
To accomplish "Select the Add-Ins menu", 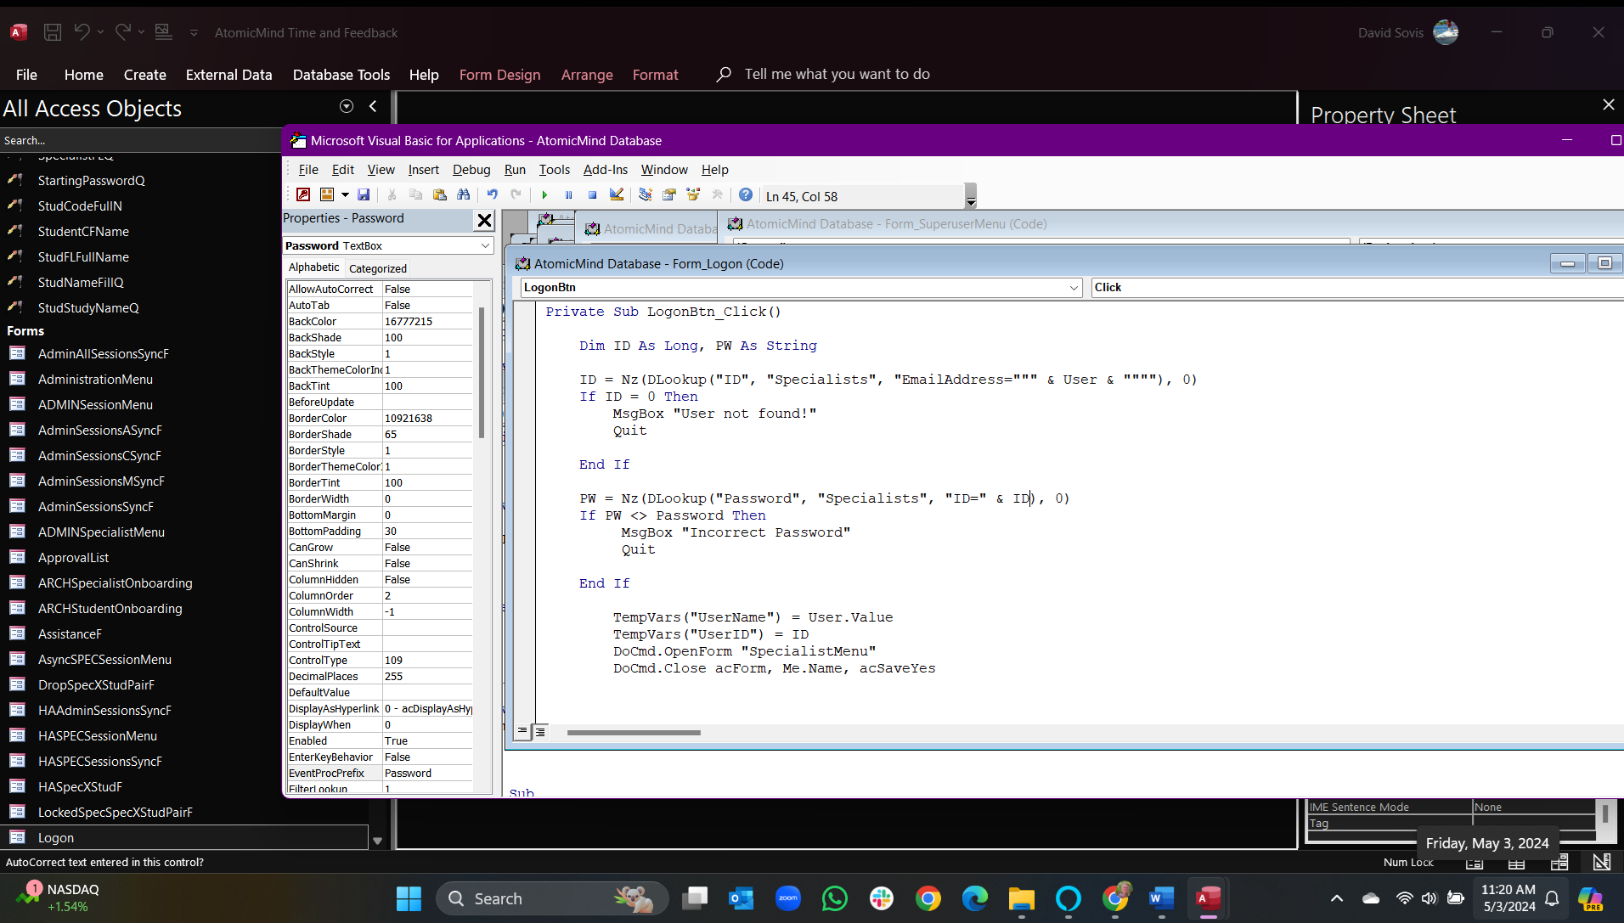I will [605, 169].
